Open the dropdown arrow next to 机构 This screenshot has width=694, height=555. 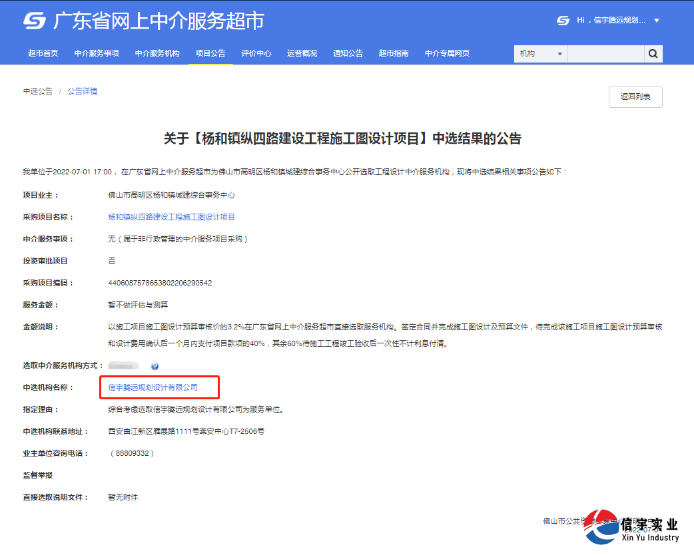(x=559, y=53)
